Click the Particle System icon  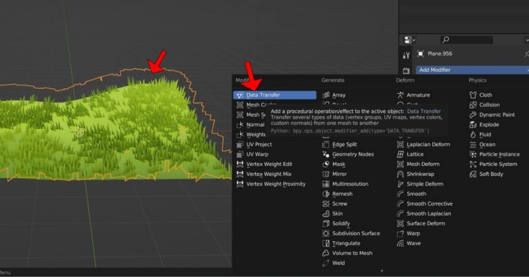coord(473,164)
